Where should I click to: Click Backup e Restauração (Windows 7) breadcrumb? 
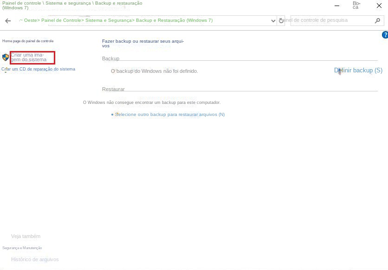pos(174,20)
